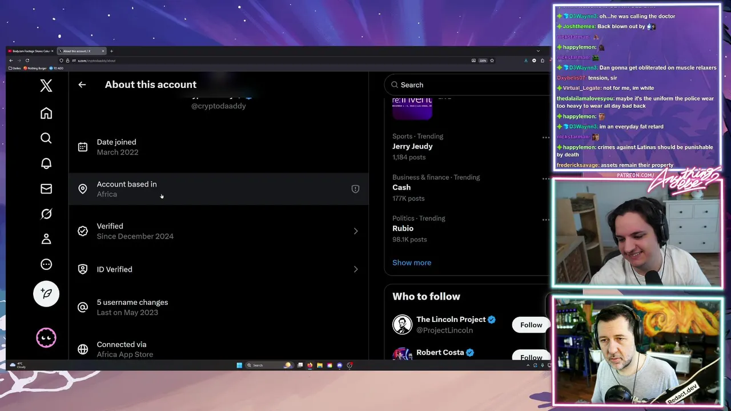Image resolution: width=731 pixels, height=411 pixels.
Task: Open the TO ADD bookmark
Action: [x=56, y=68]
